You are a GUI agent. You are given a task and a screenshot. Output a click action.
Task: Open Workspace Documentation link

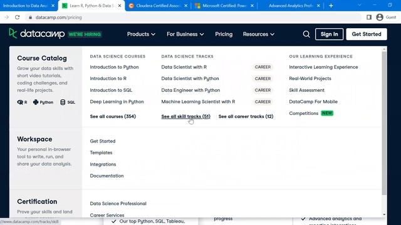pyautogui.click(x=107, y=176)
